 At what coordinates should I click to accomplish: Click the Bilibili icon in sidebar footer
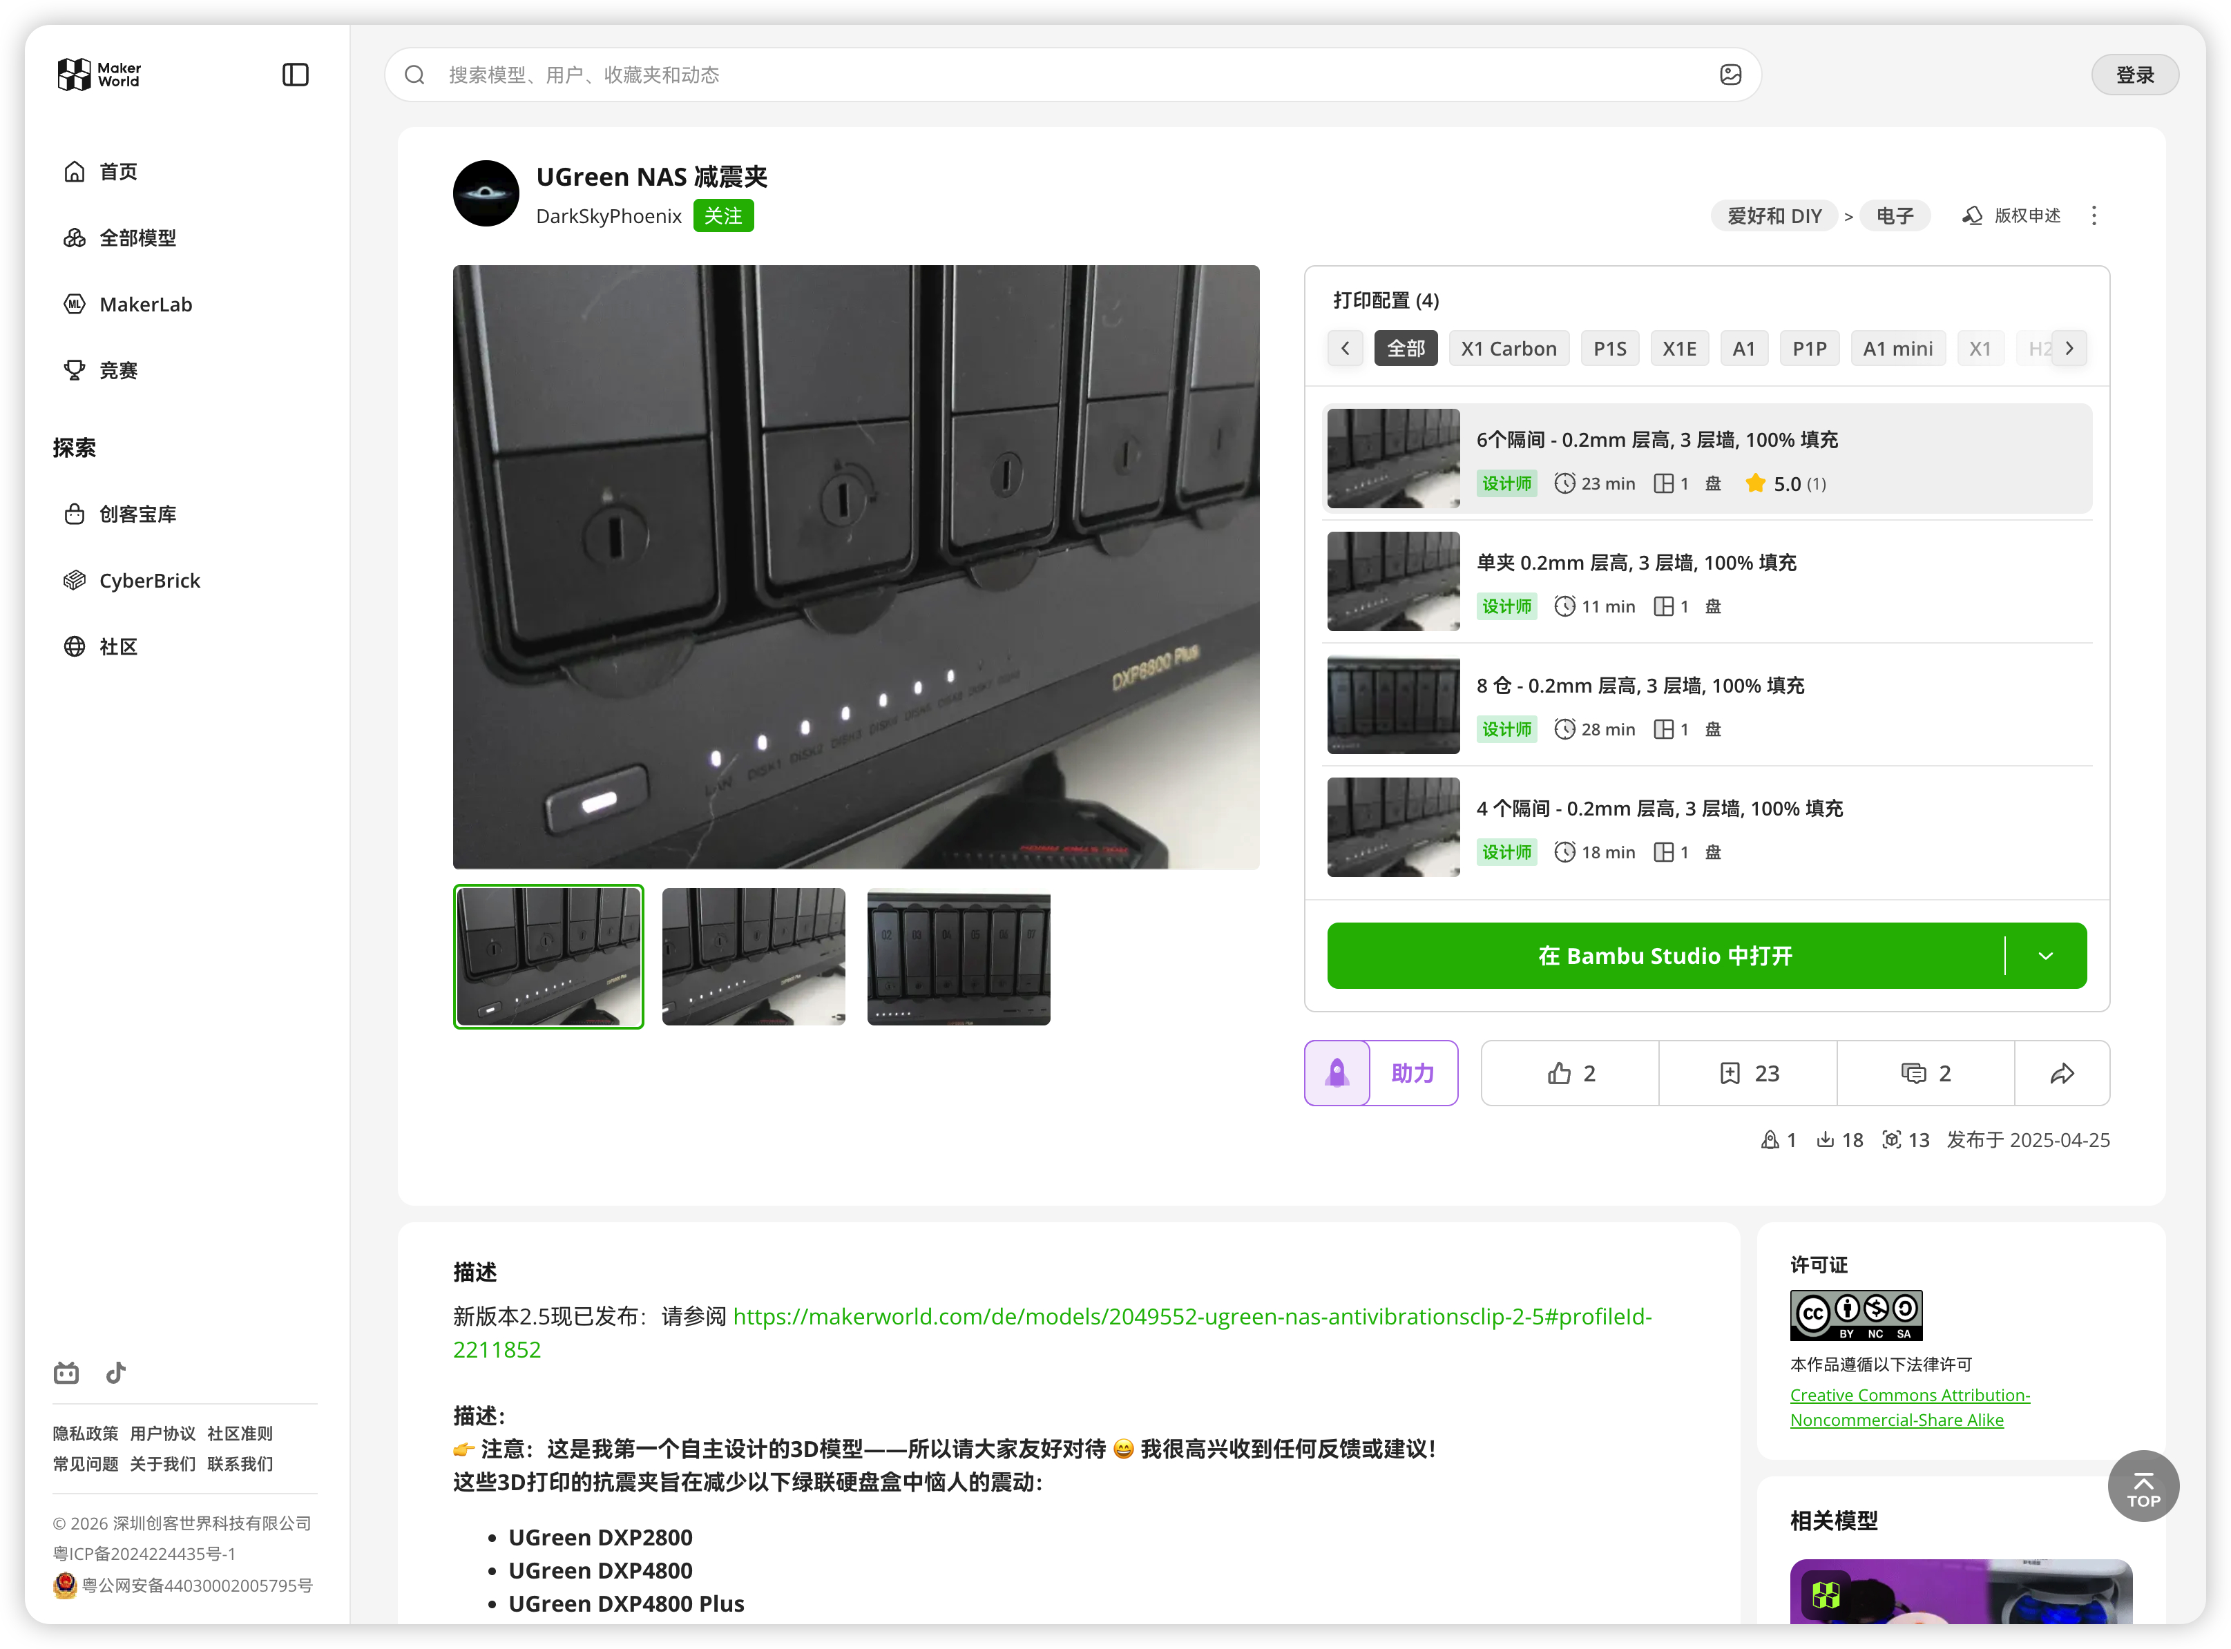66,1373
